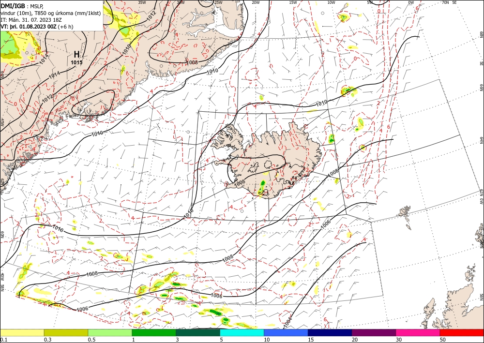The height and width of the screenshot is (343, 484).
Task: Click the '20W' longitude label
Action: click(x=256, y=2)
